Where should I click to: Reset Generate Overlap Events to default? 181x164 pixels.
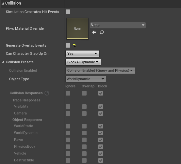(74, 45)
